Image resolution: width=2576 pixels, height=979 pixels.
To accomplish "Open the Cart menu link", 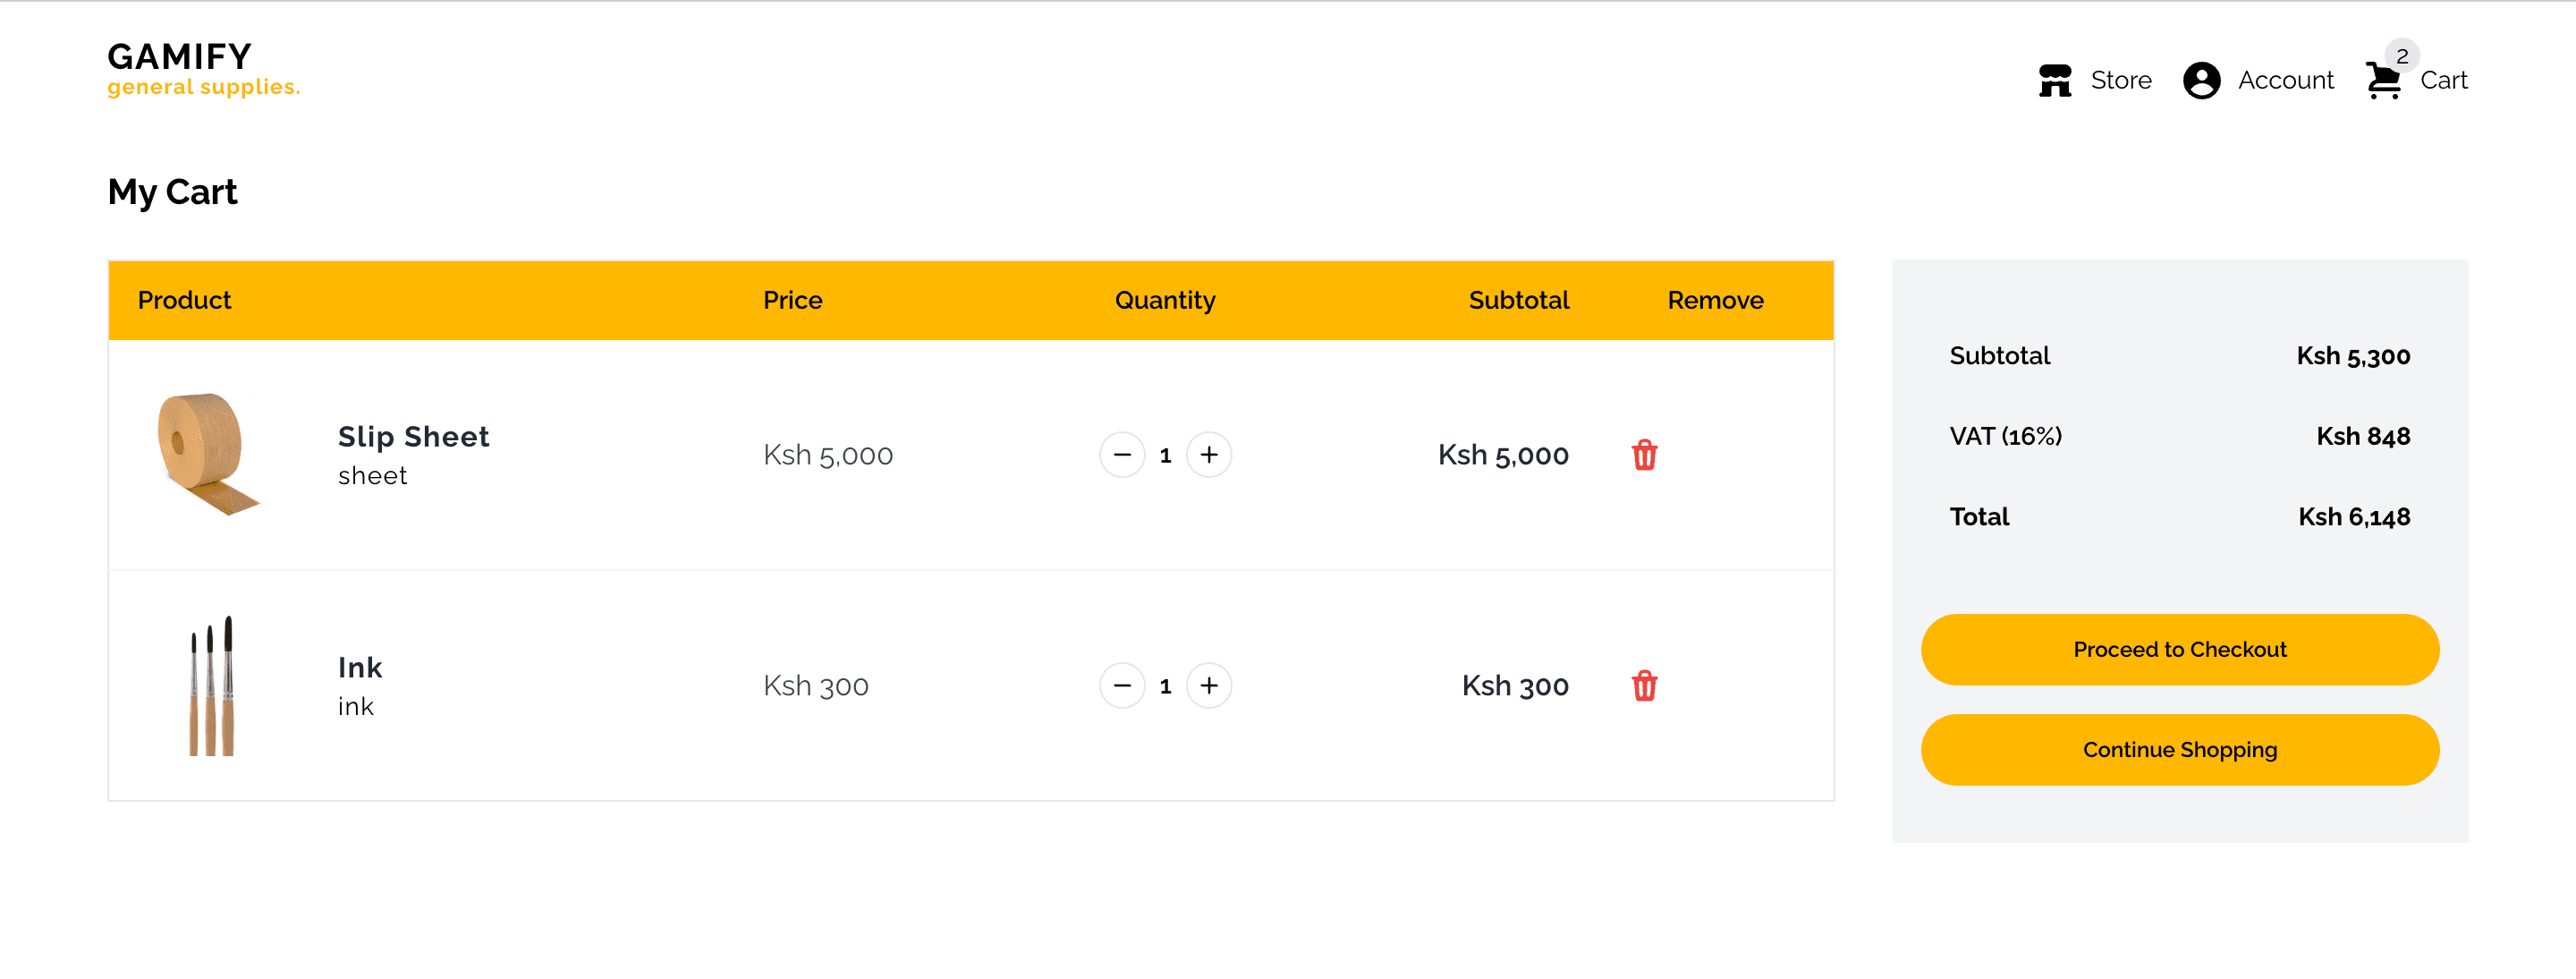I will (2443, 80).
